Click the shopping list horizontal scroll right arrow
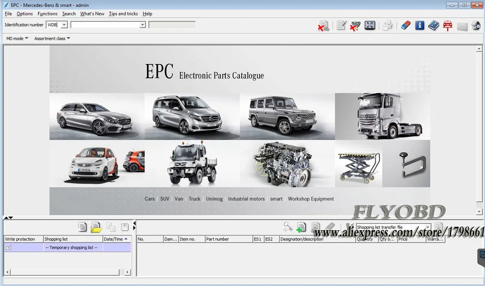The image size is (485, 286). pyautogui.click(x=127, y=272)
